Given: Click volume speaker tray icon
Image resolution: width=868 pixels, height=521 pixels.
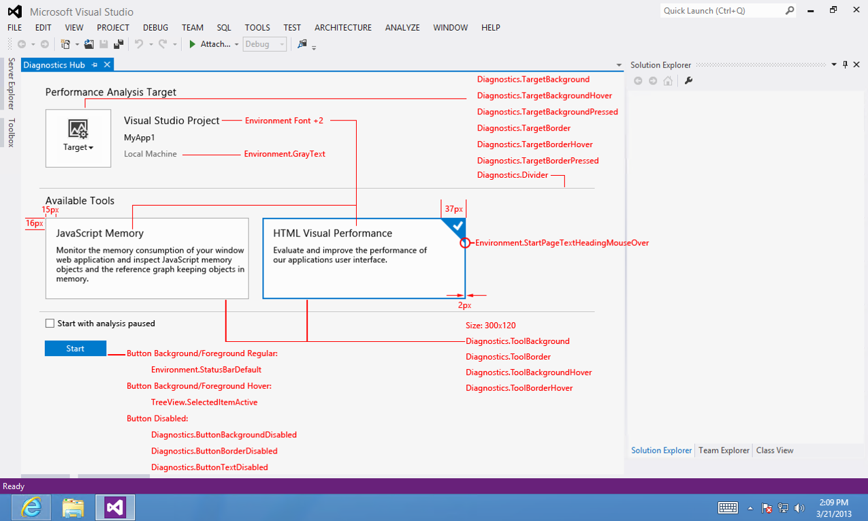Looking at the screenshot, I should click(799, 508).
